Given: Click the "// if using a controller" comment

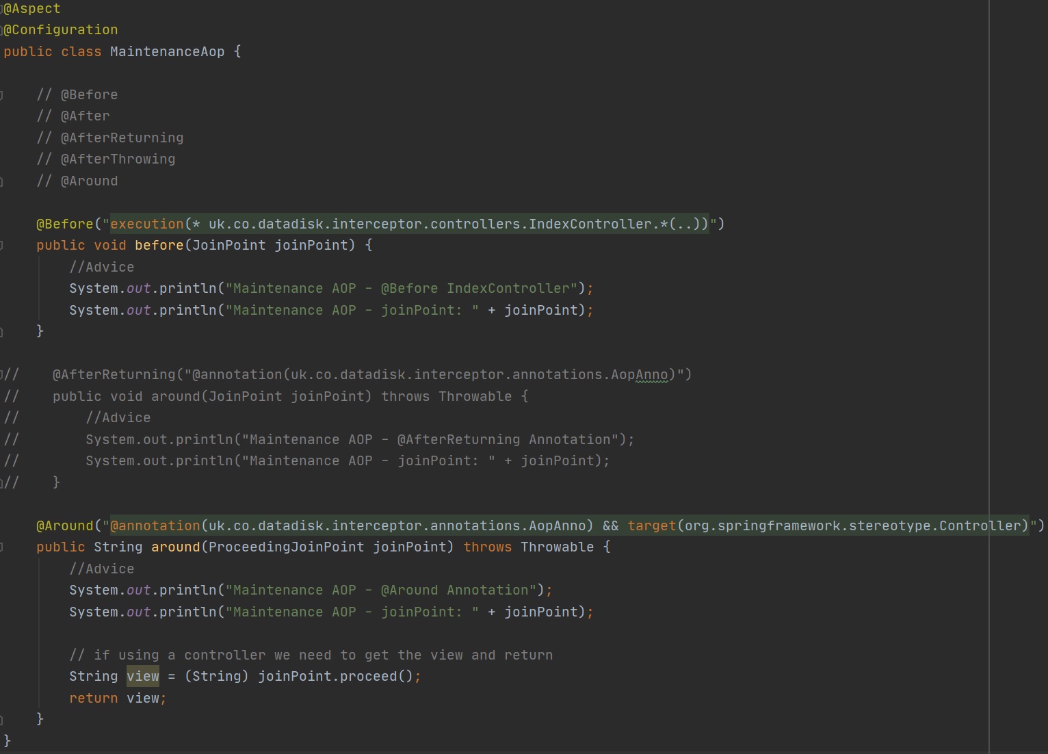Looking at the screenshot, I should pyautogui.click(x=311, y=655).
